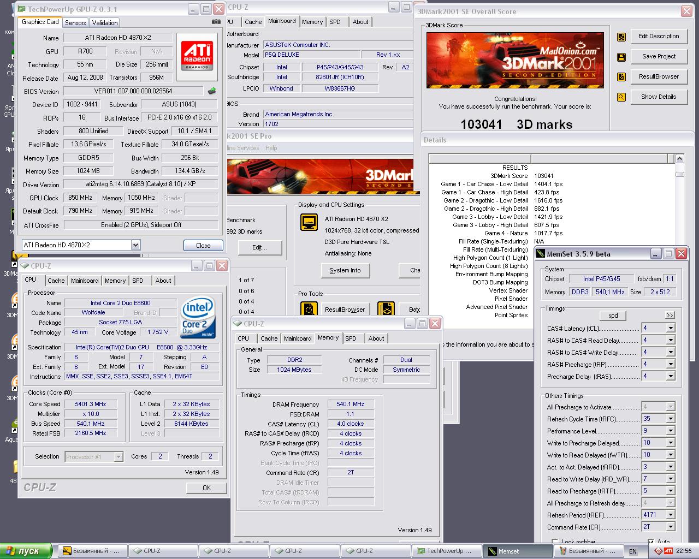Open the Windows Start (пуск) button

[x=26, y=551]
